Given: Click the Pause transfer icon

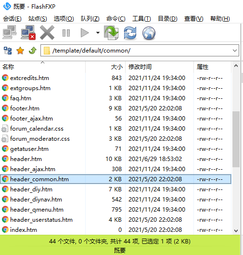Looking at the screenshot, I should pos(66,33).
